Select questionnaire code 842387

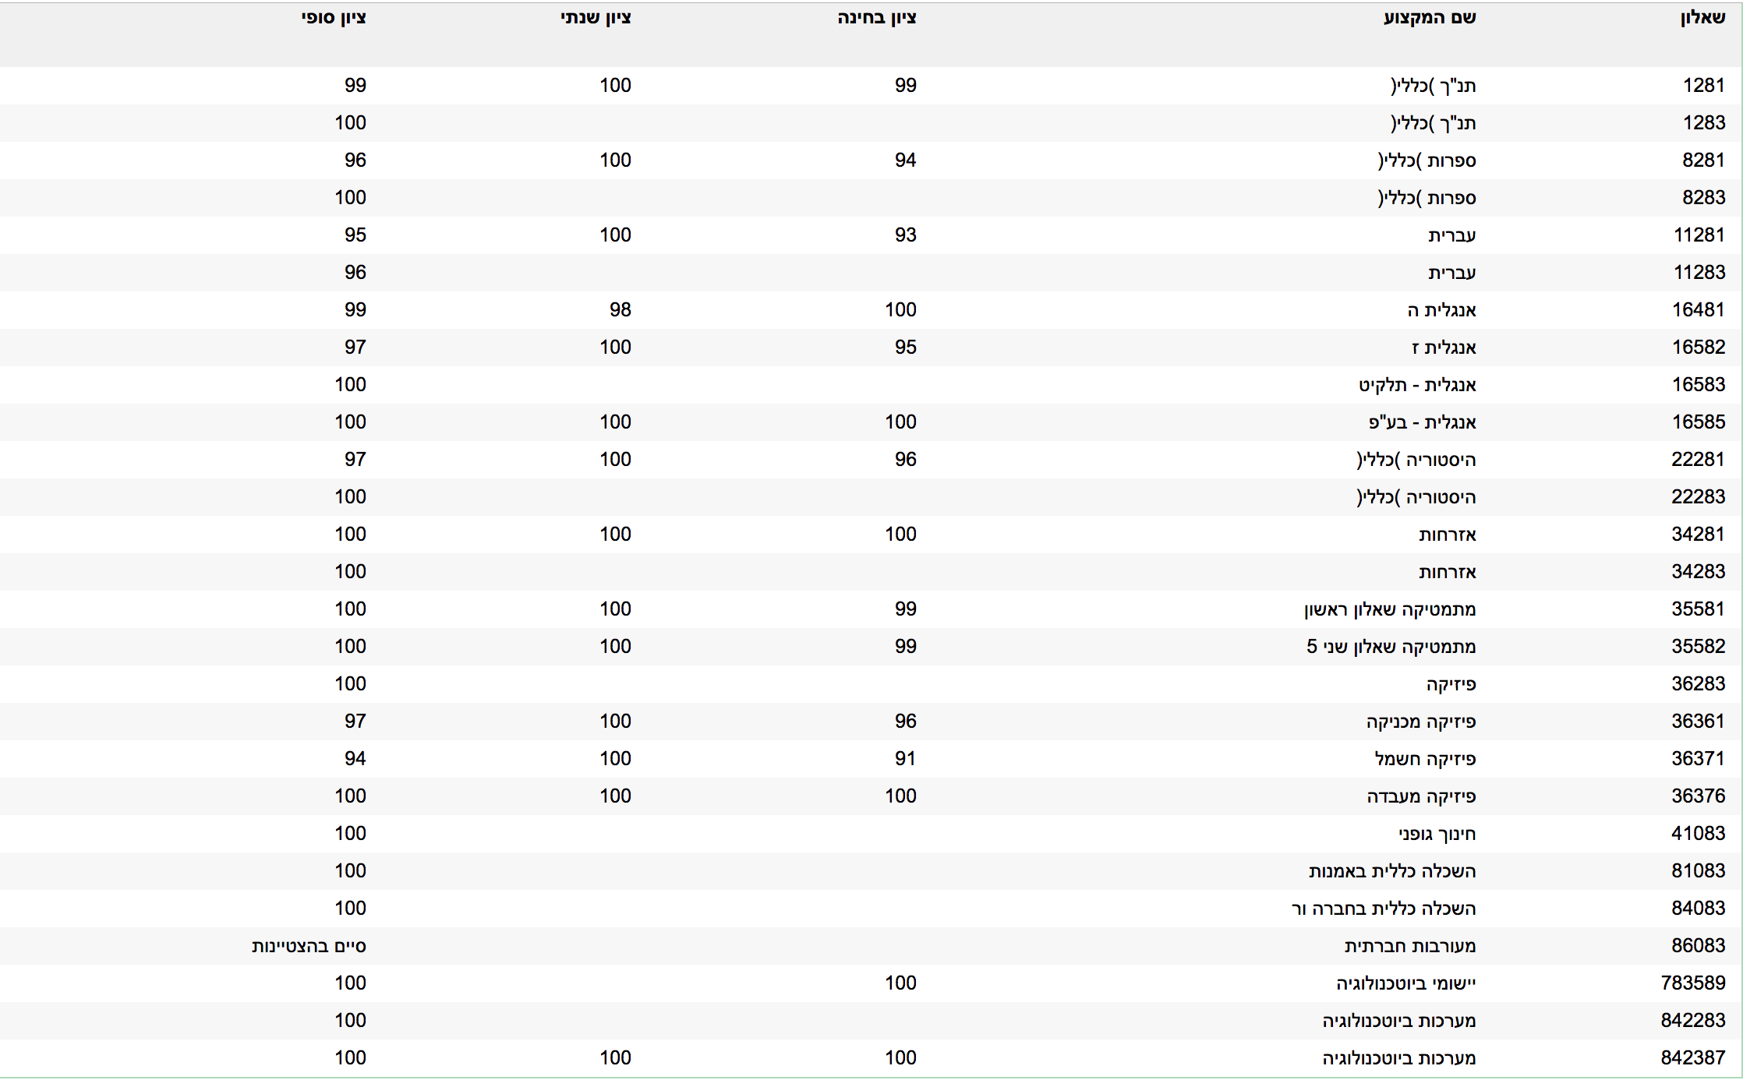(x=1693, y=1058)
